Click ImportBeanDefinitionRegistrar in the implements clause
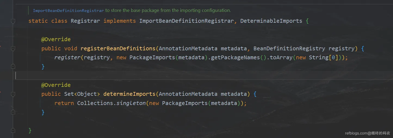This screenshot has height=138, width=393. point(186,21)
